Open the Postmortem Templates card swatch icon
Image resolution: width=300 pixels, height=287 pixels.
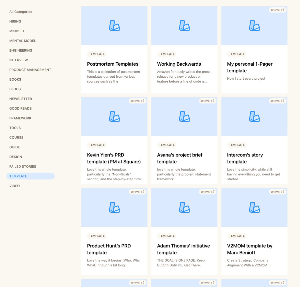coord(114,26)
